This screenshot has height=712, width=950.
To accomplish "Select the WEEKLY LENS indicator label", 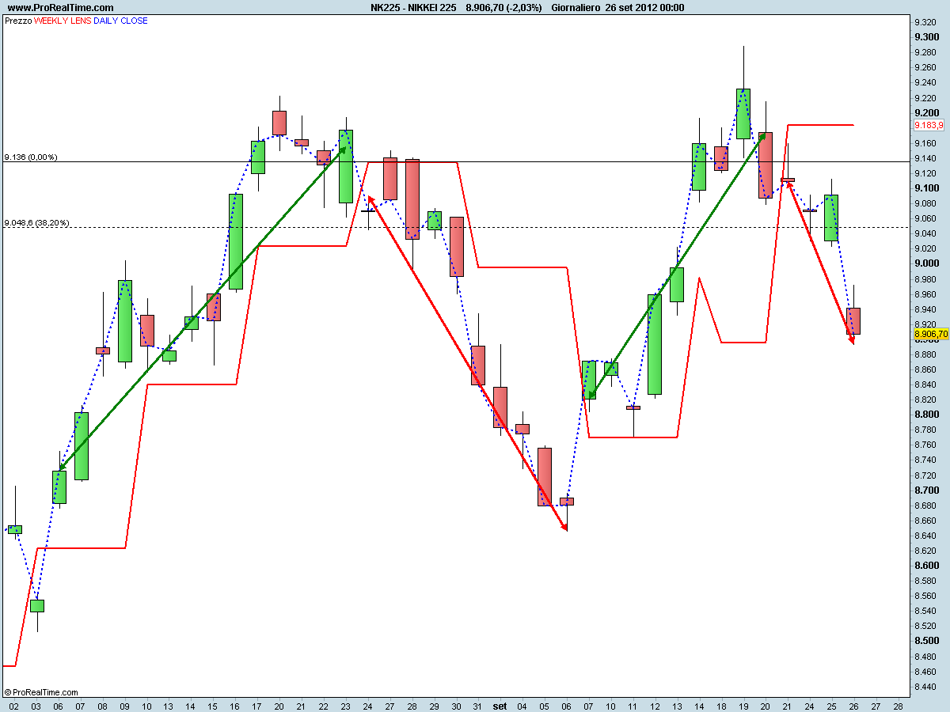I will [x=63, y=21].
